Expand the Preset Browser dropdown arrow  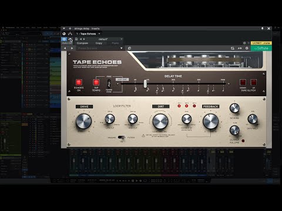(x=121, y=48)
